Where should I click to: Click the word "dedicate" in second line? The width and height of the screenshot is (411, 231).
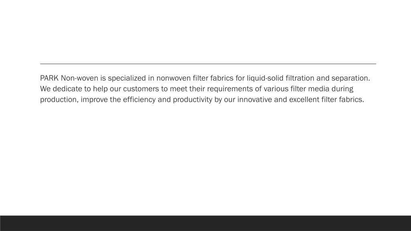[x=67, y=89]
